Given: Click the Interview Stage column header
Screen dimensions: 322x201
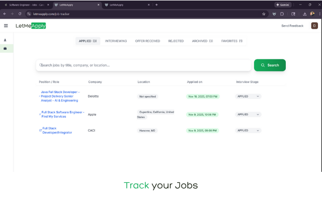Looking at the screenshot, I should 247,82.
